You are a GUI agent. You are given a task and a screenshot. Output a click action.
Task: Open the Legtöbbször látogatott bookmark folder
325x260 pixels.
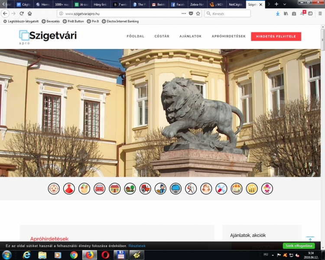pyautogui.click(x=21, y=21)
